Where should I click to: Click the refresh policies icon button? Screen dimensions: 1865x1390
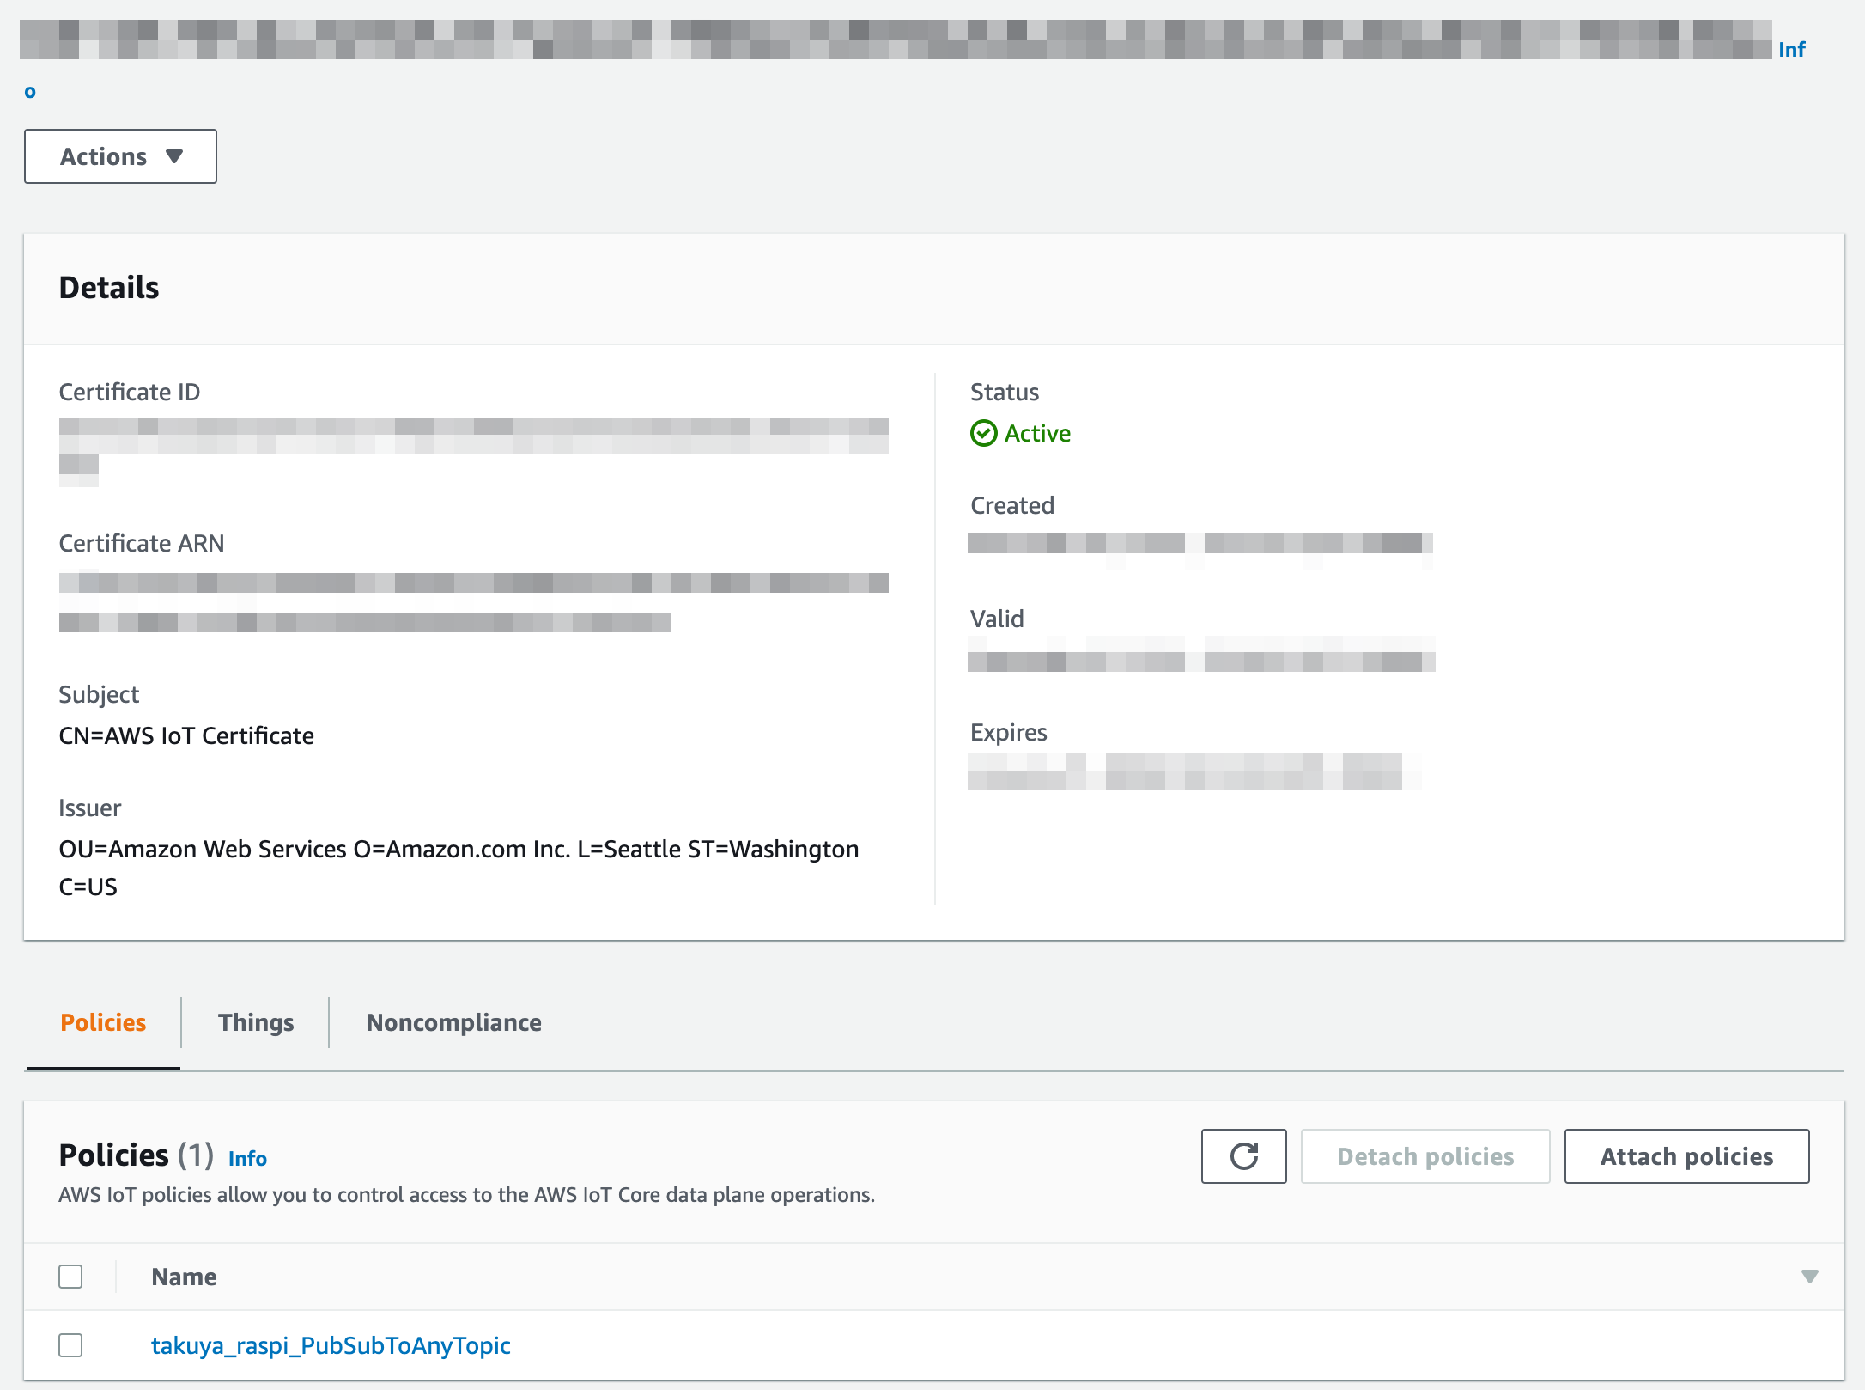(x=1243, y=1156)
